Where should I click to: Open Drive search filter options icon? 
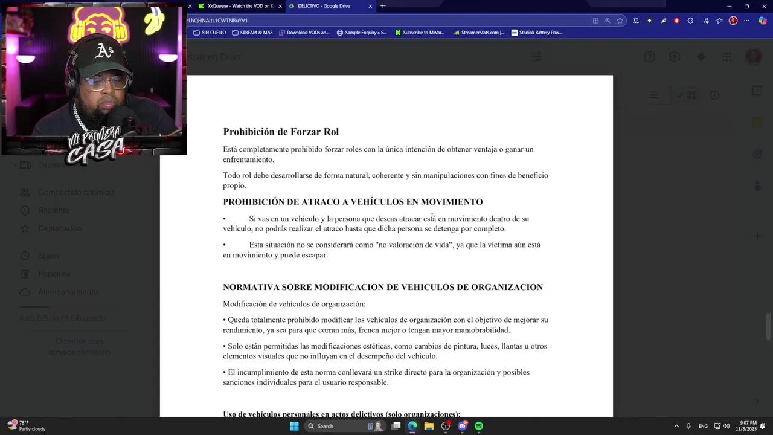coord(536,57)
